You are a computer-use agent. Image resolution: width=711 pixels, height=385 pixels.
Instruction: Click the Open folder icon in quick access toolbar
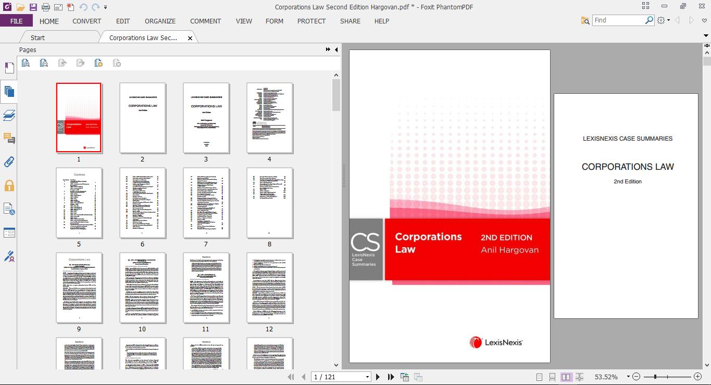click(20, 7)
